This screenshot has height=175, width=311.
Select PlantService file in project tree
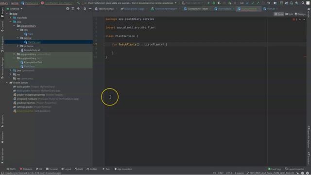pos(33,42)
